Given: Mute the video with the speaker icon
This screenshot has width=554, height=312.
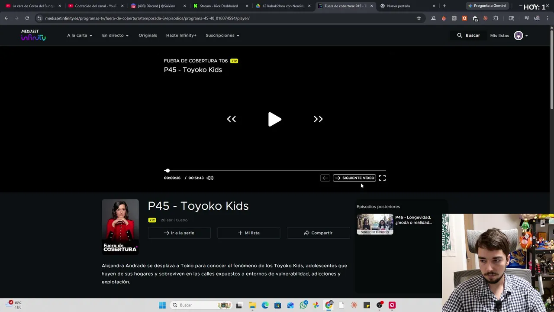Looking at the screenshot, I should pyautogui.click(x=210, y=178).
